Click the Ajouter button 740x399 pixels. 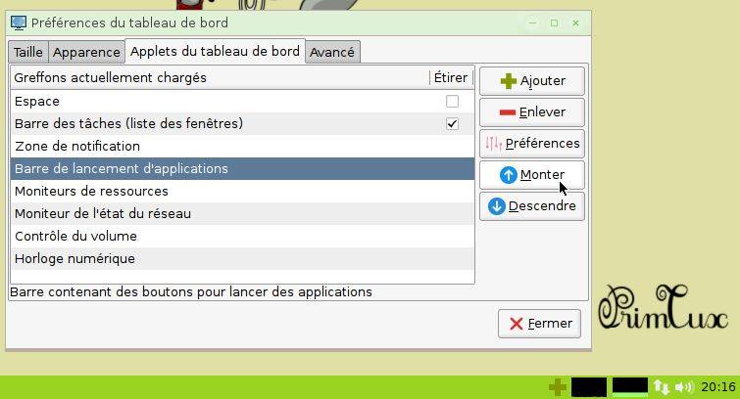[532, 81]
